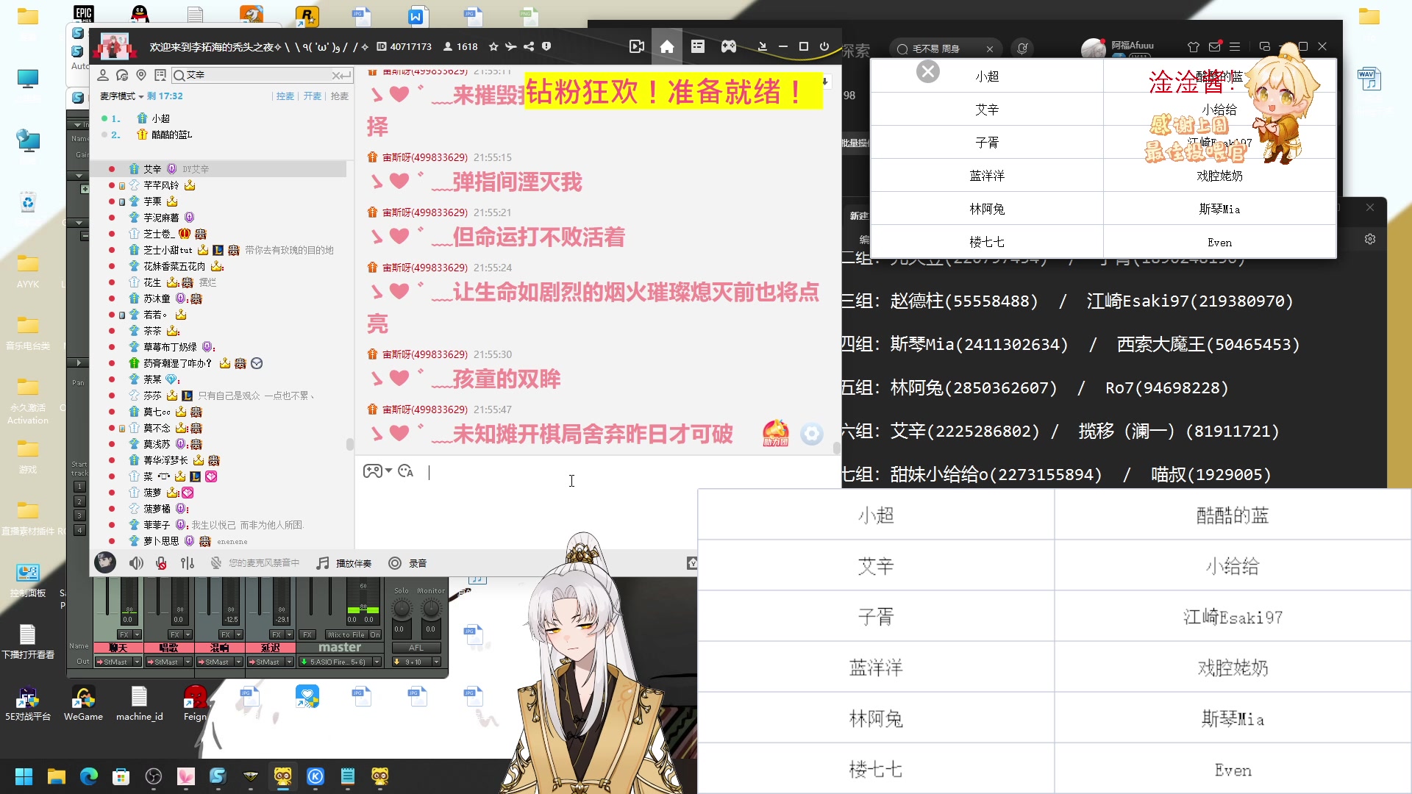Screen dimensions: 1412x794
Task: Click the airplane send icon in channel header
Action: click(x=511, y=46)
